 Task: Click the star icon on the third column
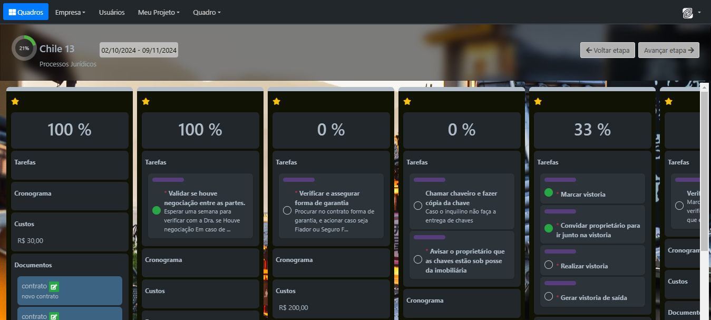point(277,101)
